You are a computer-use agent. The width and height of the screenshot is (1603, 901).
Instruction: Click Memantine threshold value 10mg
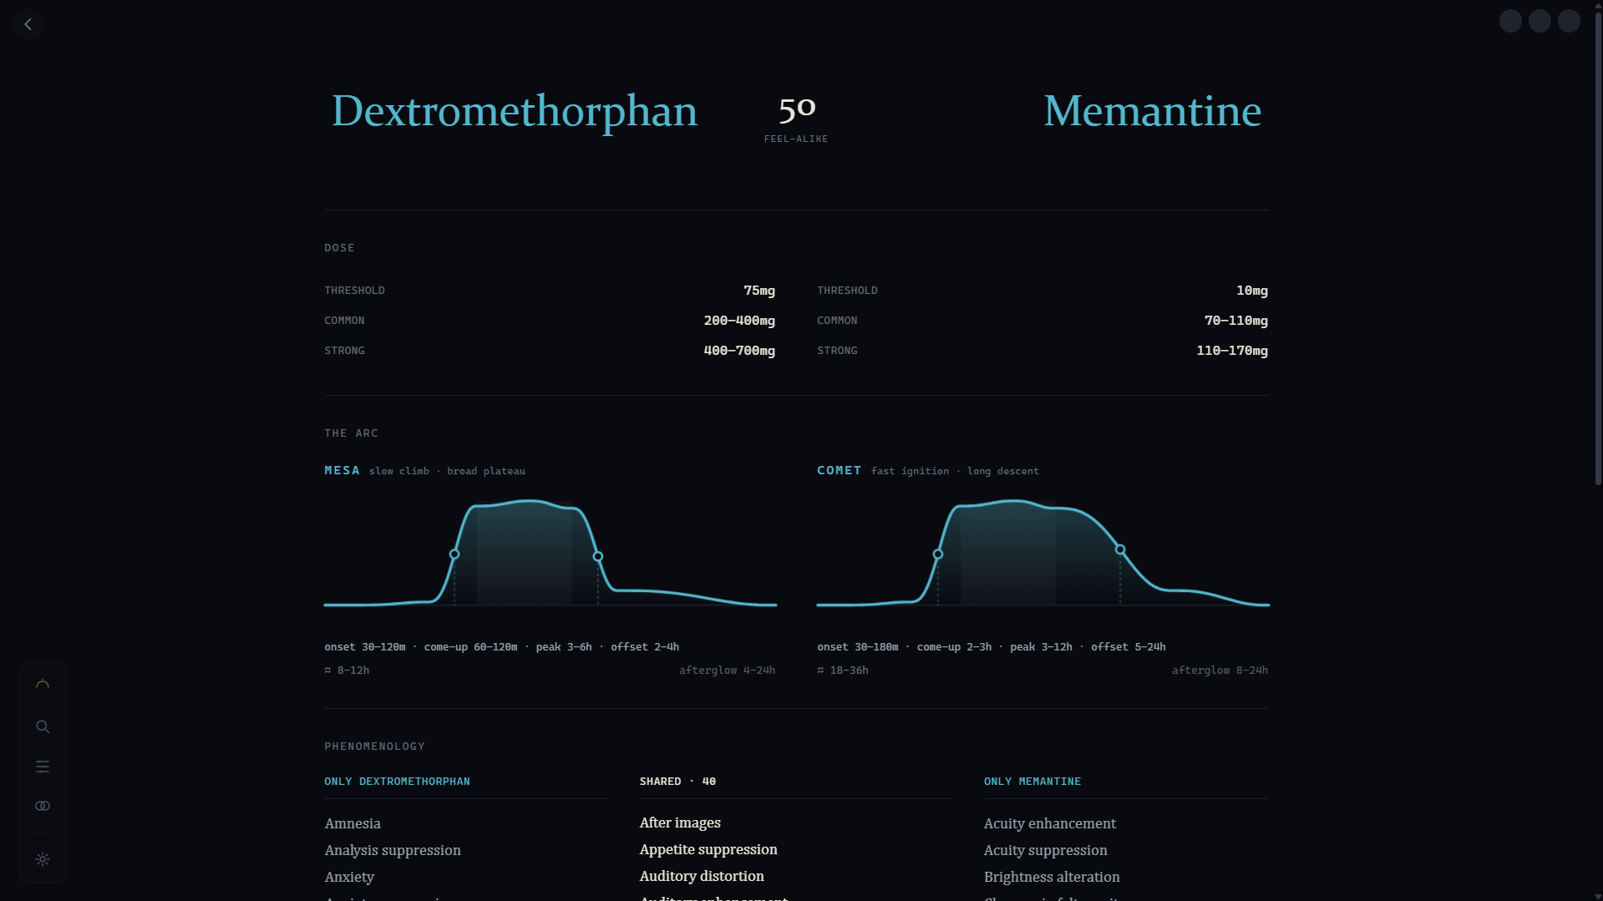[1252, 291]
